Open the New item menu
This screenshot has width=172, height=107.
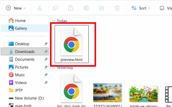point(16,8)
